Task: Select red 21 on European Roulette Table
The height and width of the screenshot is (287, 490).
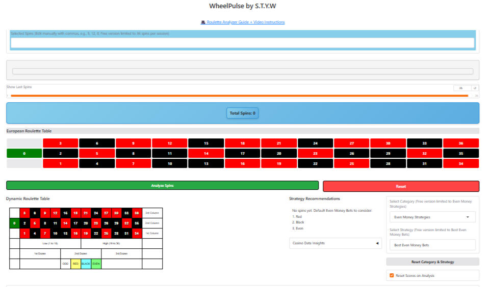Action: click(x=279, y=143)
